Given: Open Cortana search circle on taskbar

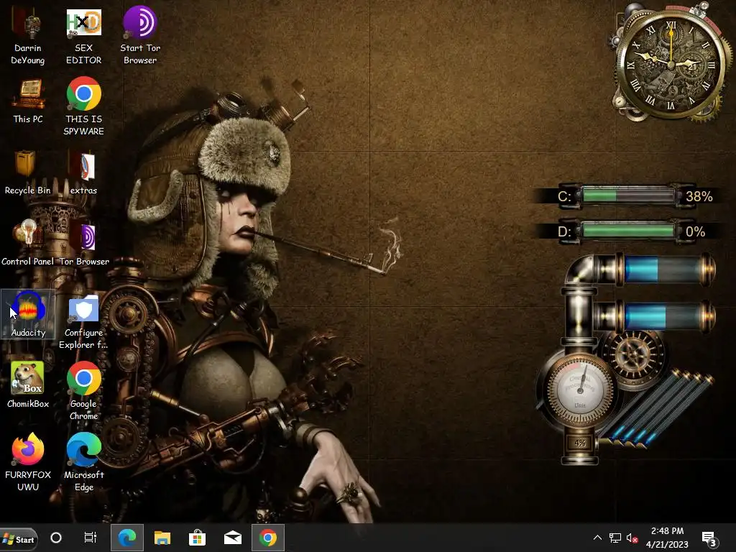Looking at the screenshot, I should pos(56,538).
